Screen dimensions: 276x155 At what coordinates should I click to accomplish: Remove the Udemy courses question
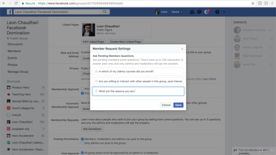(x=96, y=71)
